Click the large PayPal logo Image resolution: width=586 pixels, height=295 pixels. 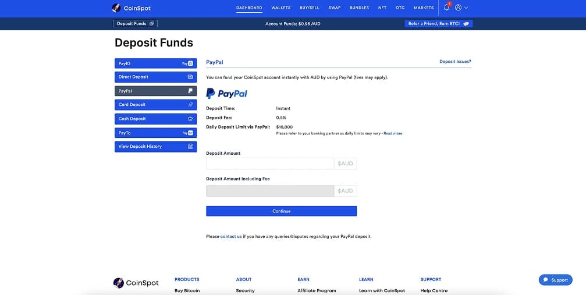(226, 93)
